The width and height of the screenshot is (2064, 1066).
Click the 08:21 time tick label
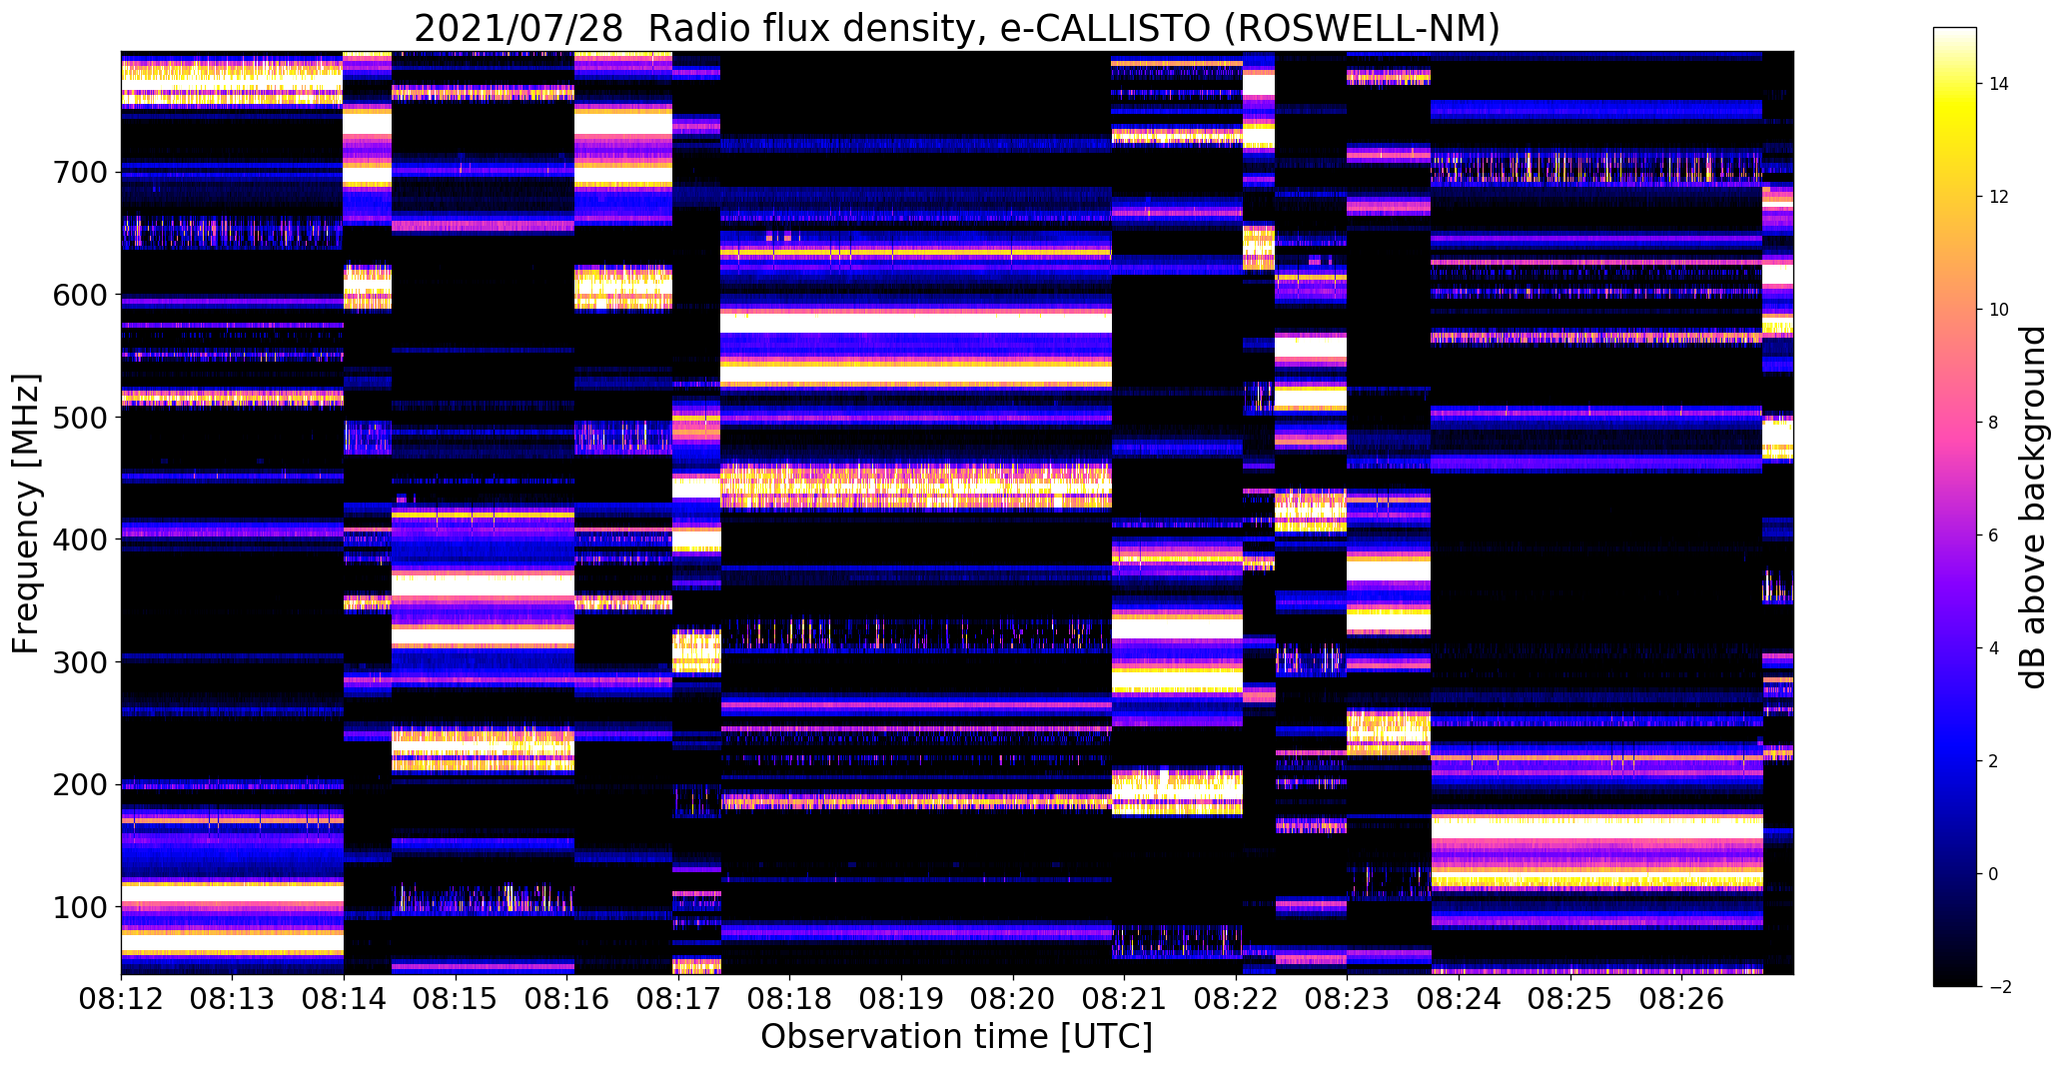1125,997
